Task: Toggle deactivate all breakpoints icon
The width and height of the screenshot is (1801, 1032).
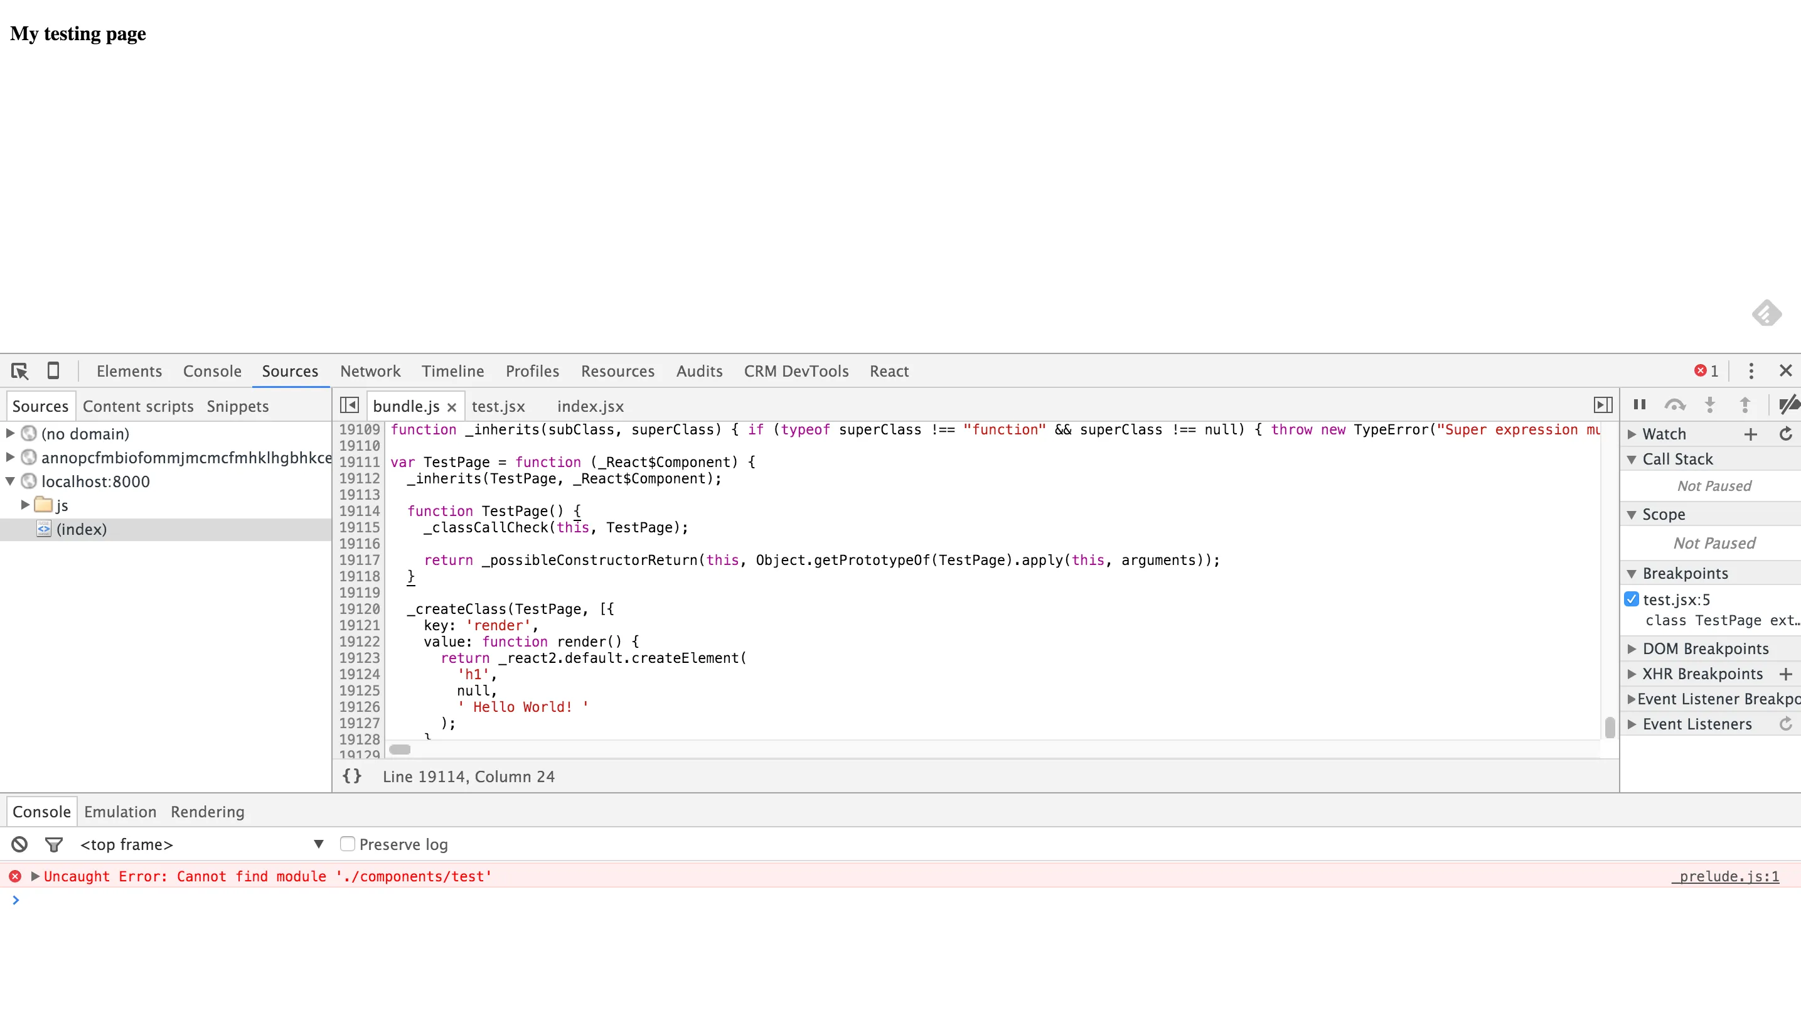Action: coord(1788,405)
